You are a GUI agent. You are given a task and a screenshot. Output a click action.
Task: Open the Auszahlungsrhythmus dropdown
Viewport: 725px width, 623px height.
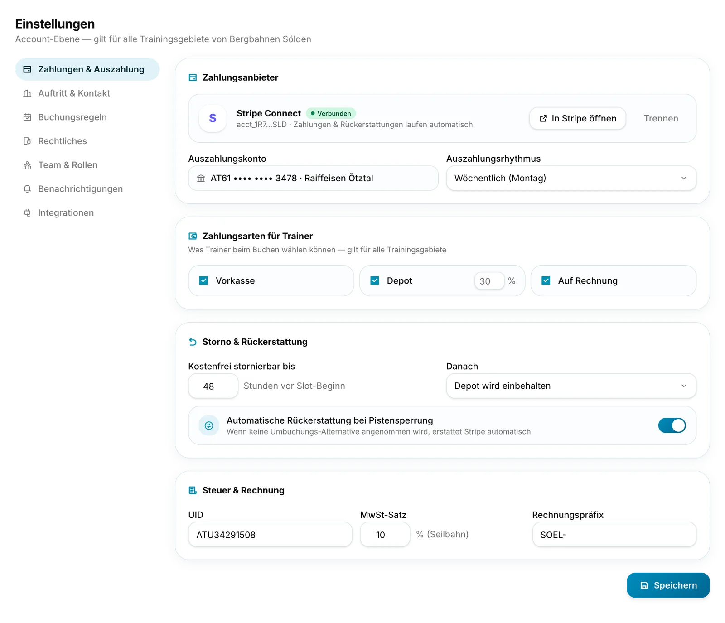click(x=571, y=178)
